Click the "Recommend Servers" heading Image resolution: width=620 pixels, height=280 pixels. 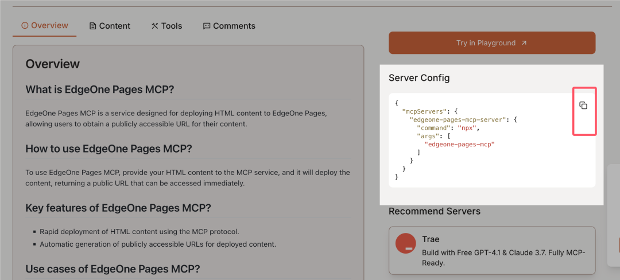(435, 211)
